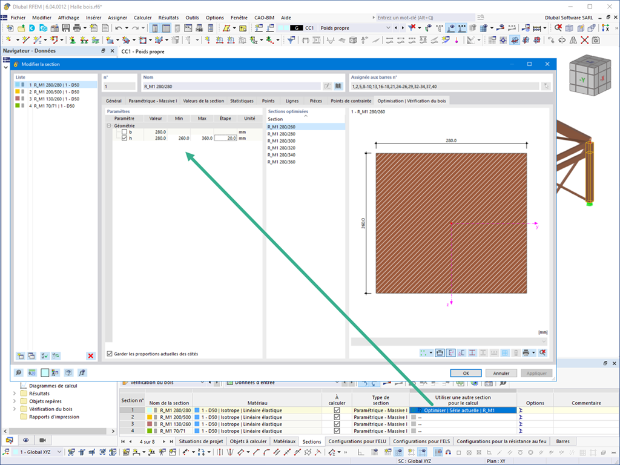This screenshot has height=465, width=620.
Task: Click the copy section icon under the Liste panel
Action: (x=31, y=356)
